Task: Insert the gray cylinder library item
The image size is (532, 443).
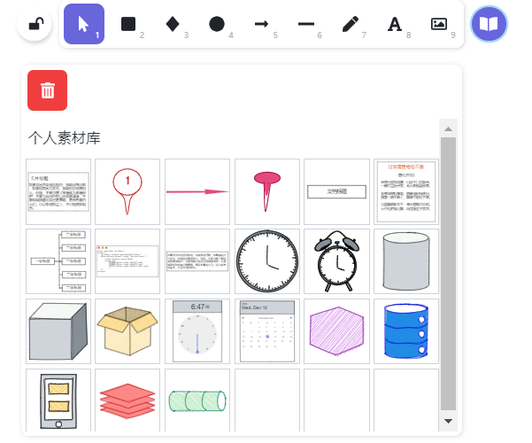Action: (406, 261)
